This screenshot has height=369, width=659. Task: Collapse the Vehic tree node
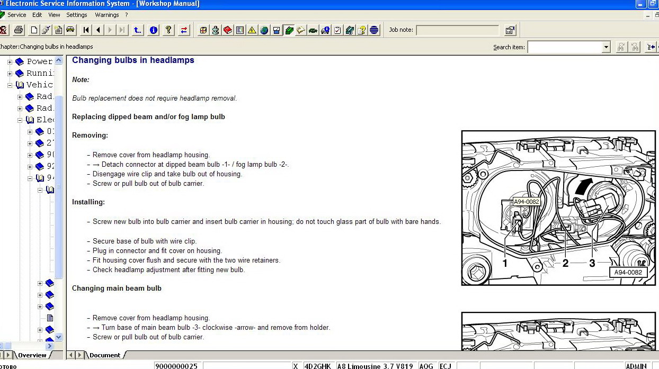10,85
